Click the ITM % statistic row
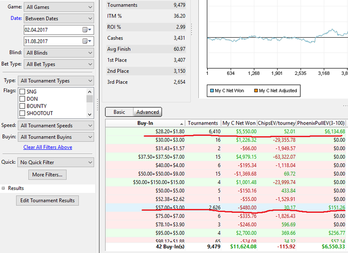 coord(146,16)
